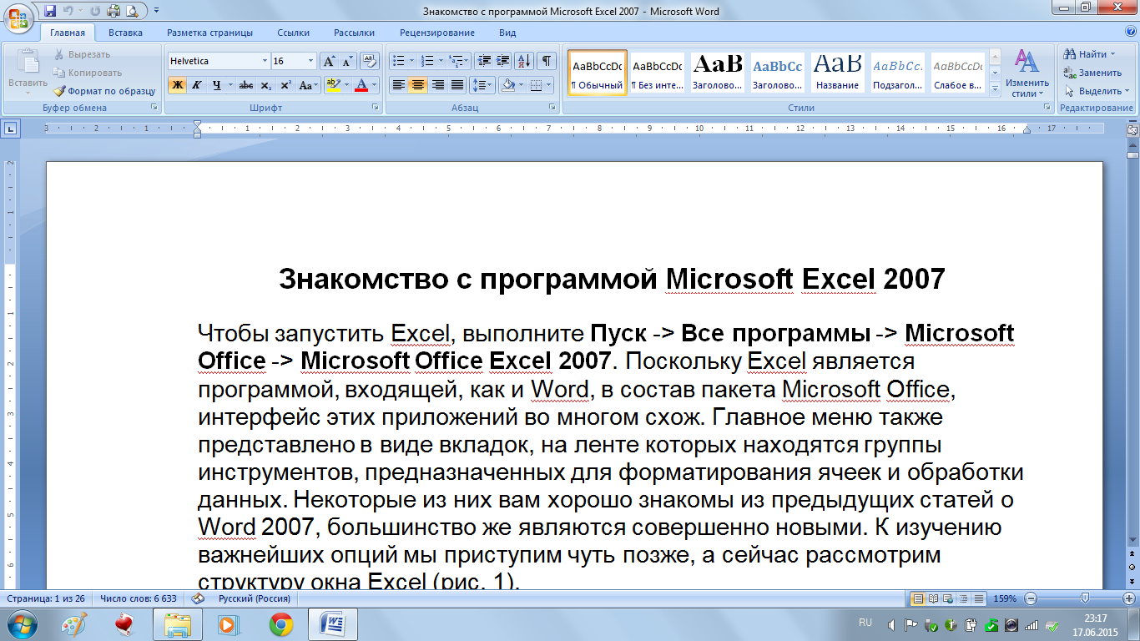This screenshot has height=641, width=1140.
Task: Toggle Italic (К) formatting
Action: click(x=197, y=85)
